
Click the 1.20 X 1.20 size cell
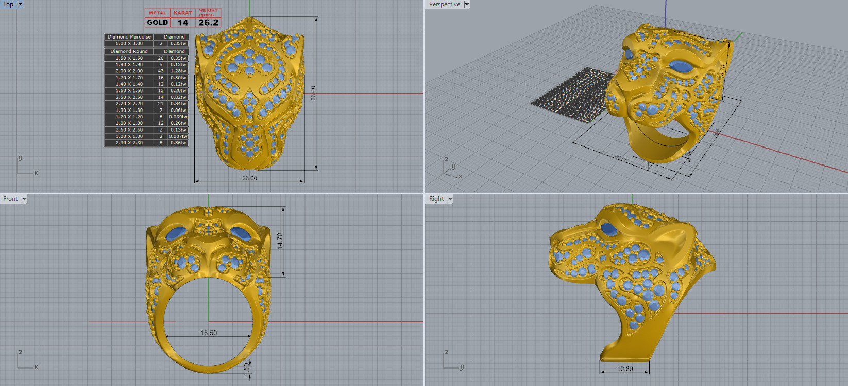(129, 117)
